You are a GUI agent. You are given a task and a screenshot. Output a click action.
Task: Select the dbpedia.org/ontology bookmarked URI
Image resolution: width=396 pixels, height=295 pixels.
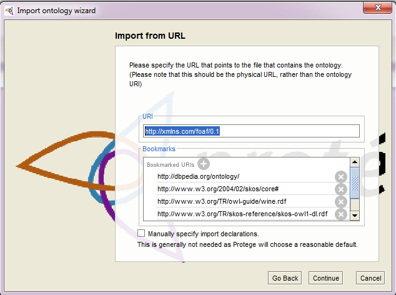click(198, 177)
